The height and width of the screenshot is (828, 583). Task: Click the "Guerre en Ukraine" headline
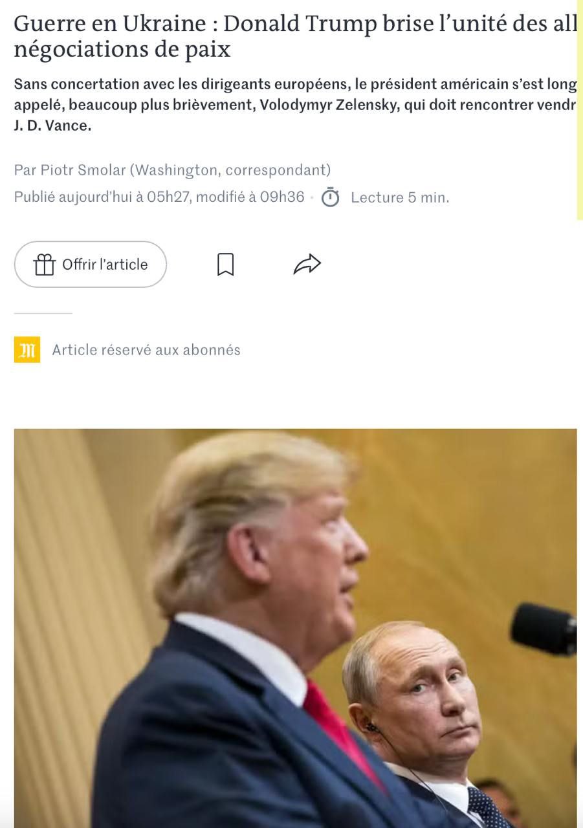tap(295, 36)
